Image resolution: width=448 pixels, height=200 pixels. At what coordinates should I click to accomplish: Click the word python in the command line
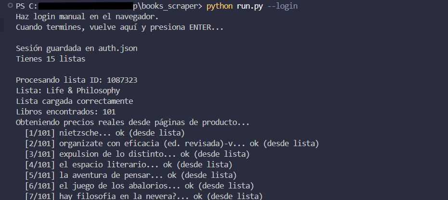point(219,6)
